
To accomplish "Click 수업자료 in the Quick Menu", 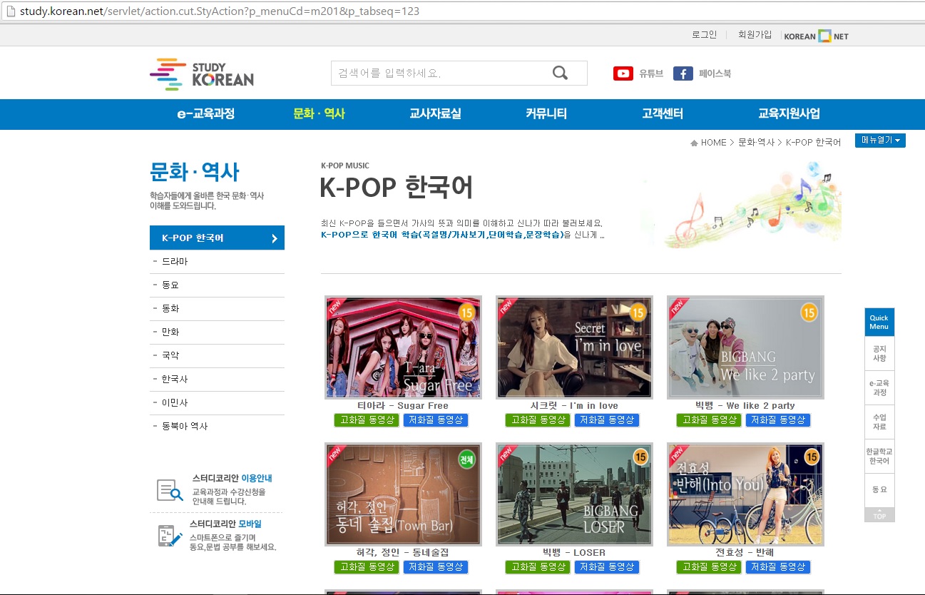I will click(x=879, y=422).
